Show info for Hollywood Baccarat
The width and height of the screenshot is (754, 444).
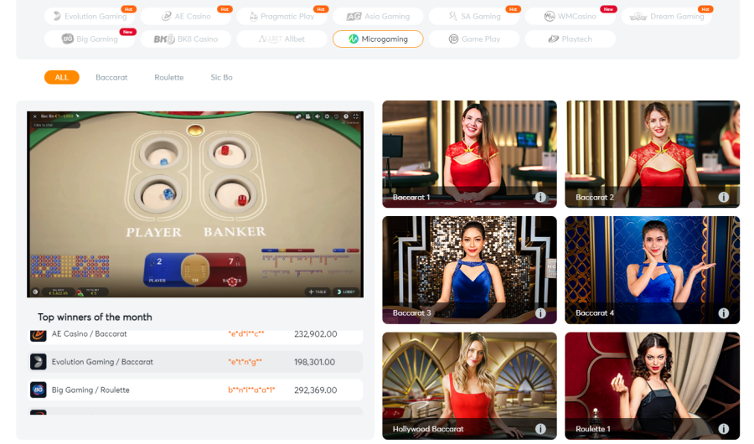point(540,429)
